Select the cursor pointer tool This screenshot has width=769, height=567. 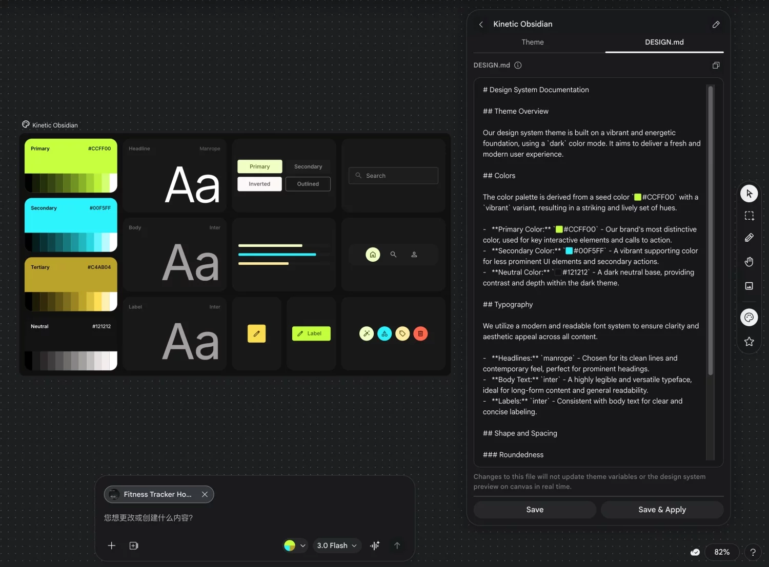click(749, 194)
